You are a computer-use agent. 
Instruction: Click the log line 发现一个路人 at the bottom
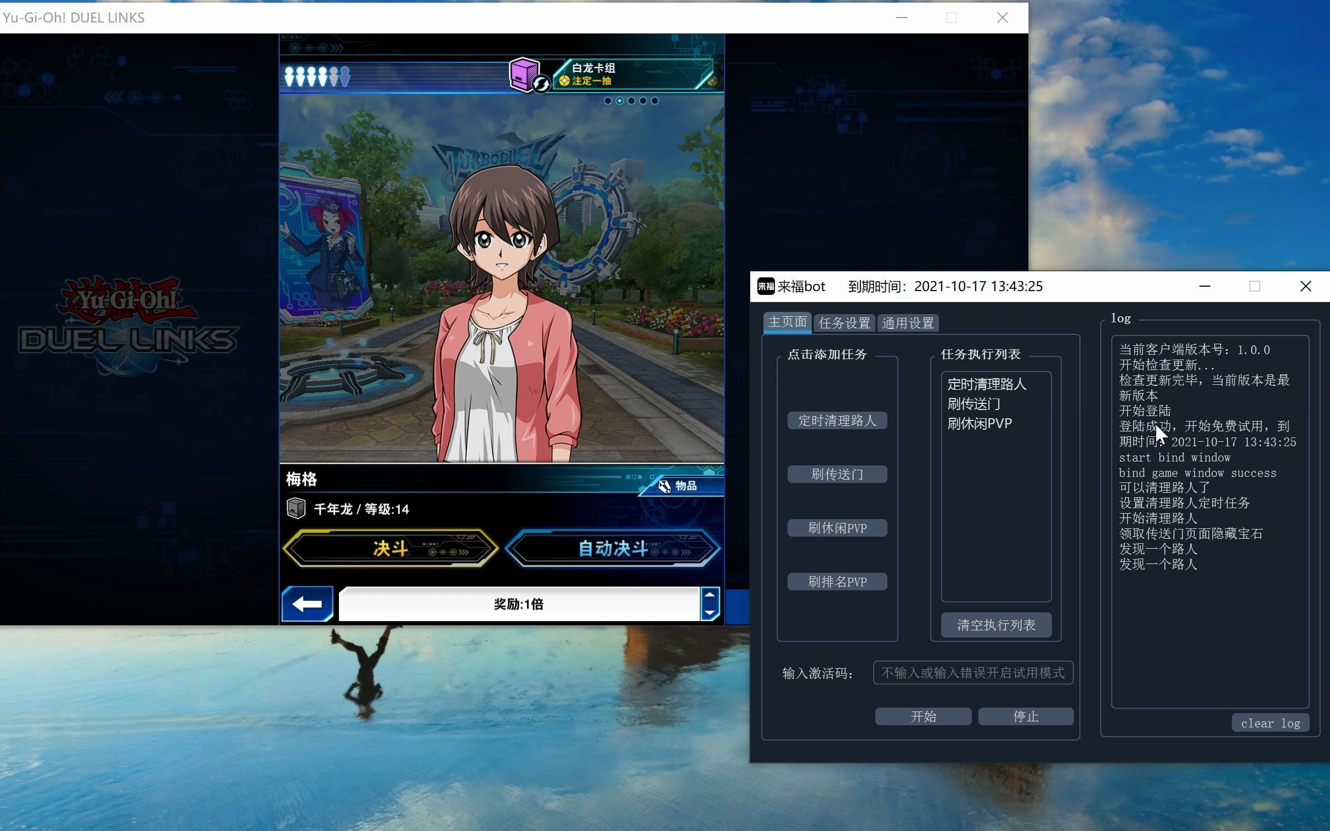(1158, 565)
